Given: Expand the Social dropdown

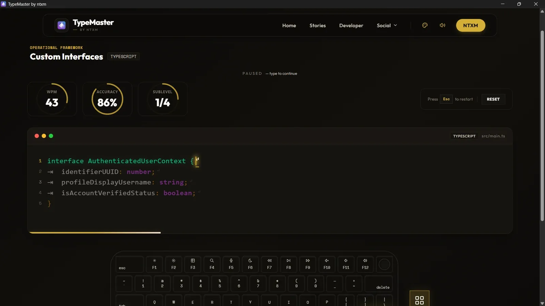Looking at the screenshot, I should point(387,26).
